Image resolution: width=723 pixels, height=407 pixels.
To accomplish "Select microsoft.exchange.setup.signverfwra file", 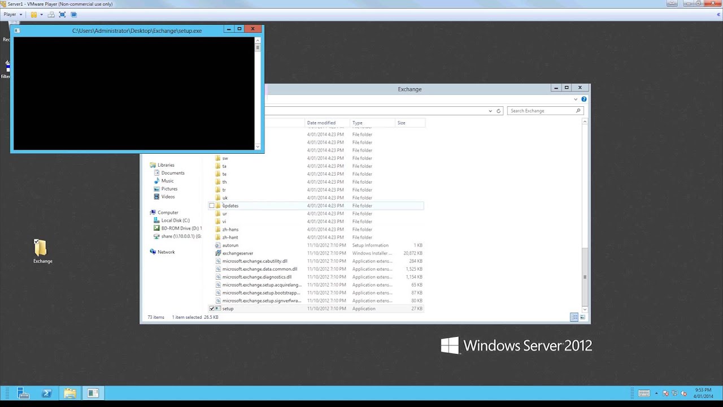I will coord(262,301).
